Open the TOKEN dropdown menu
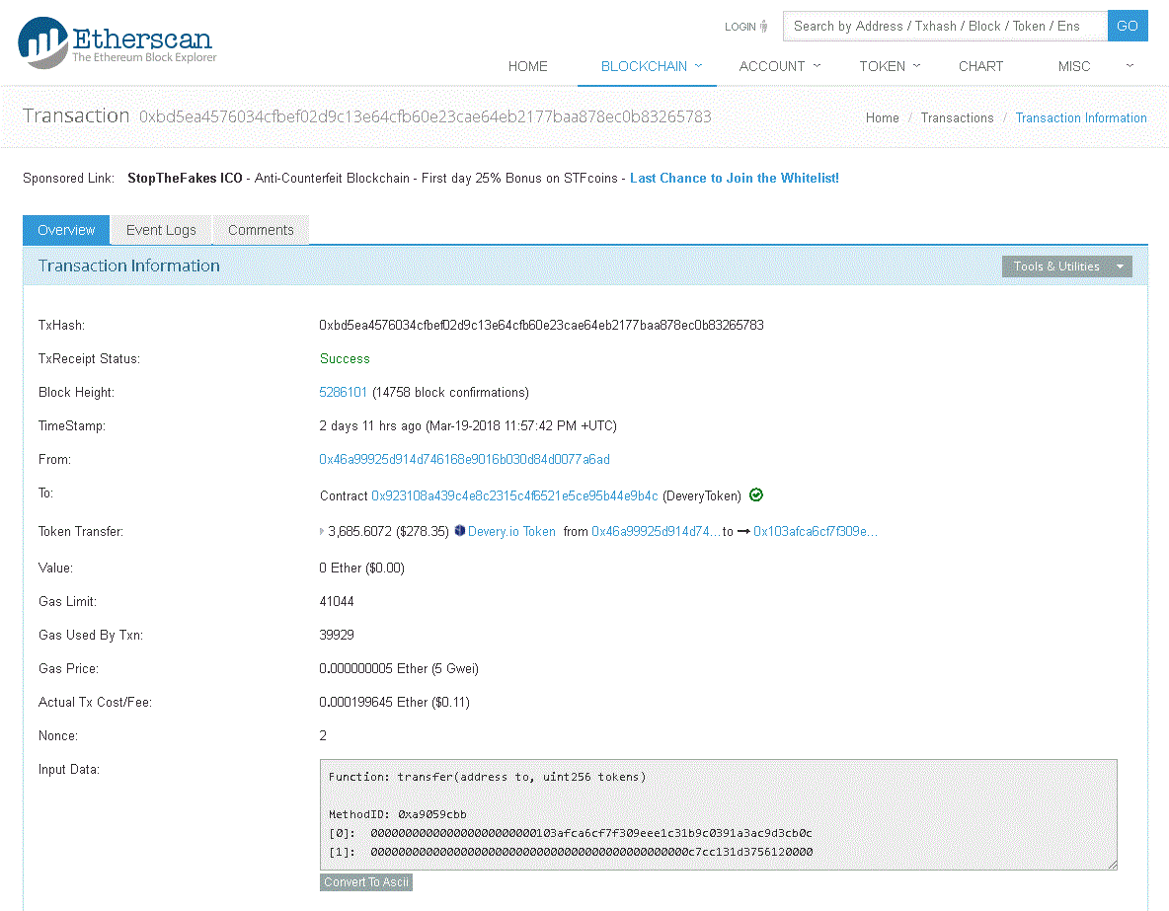 point(888,66)
